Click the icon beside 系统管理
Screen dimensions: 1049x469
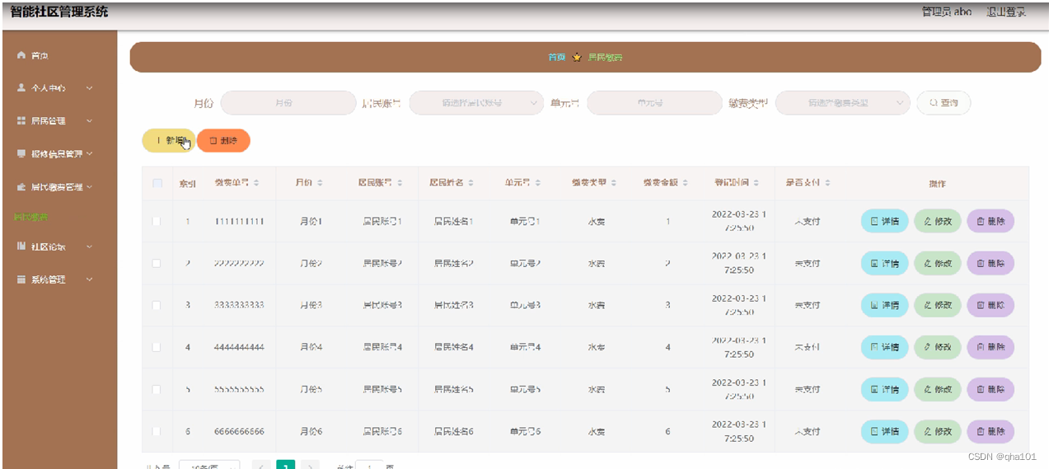pos(22,279)
